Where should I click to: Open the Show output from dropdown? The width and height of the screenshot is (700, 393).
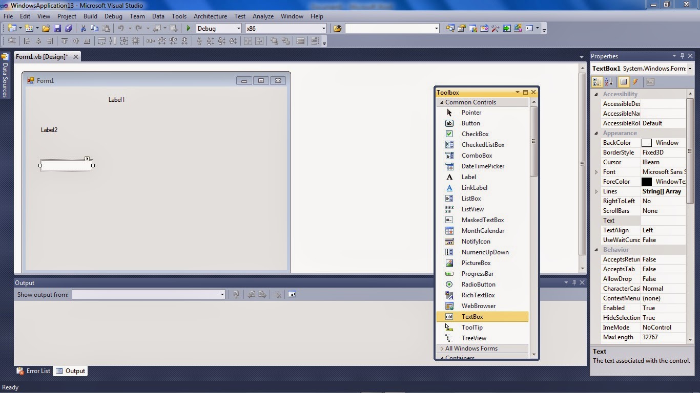point(222,294)
